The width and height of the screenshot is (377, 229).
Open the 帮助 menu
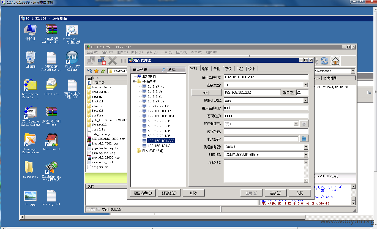(211, 52)
